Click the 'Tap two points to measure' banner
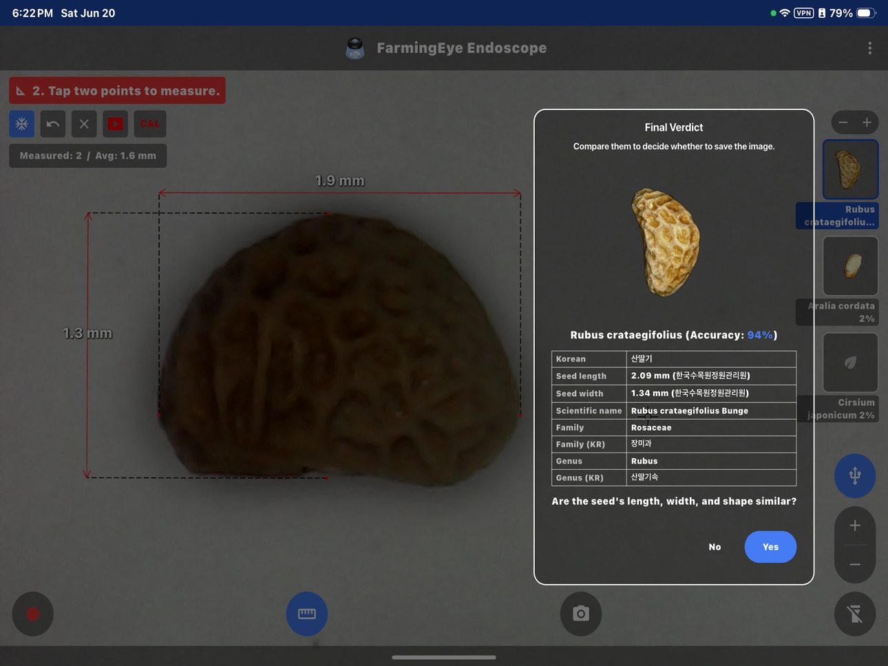This screenshot has height=666, width=888. pyautogui.click(x=117, y=90)
